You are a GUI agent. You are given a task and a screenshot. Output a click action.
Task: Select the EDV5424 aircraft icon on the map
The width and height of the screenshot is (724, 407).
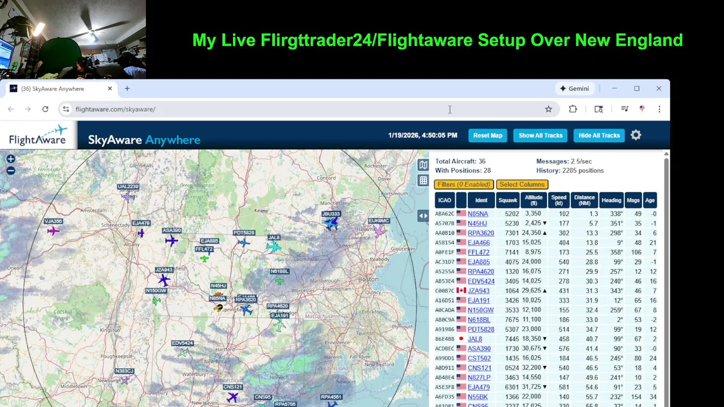(x=183, y=352)
